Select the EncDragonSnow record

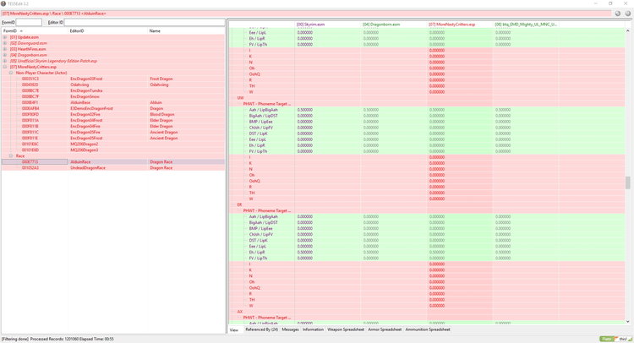[x=113, y=96]
